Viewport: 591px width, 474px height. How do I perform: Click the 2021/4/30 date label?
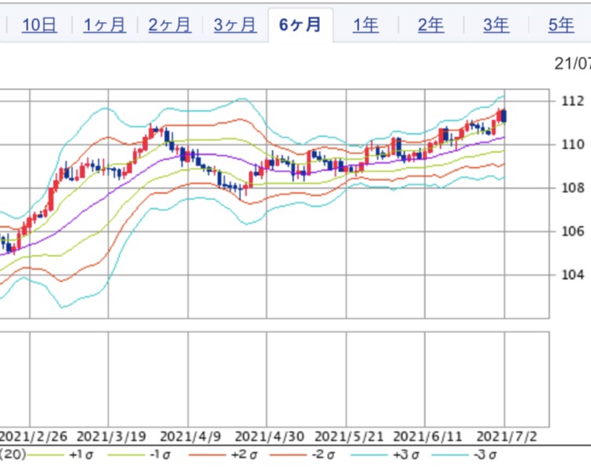269,436
